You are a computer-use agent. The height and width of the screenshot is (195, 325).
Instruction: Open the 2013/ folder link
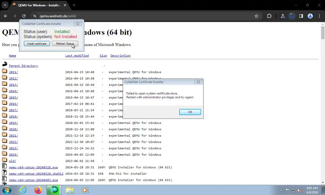(x=13, y=85)
